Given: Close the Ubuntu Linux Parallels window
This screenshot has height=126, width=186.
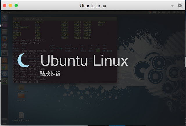Looking at the screenshot, I should coord(5,6).
